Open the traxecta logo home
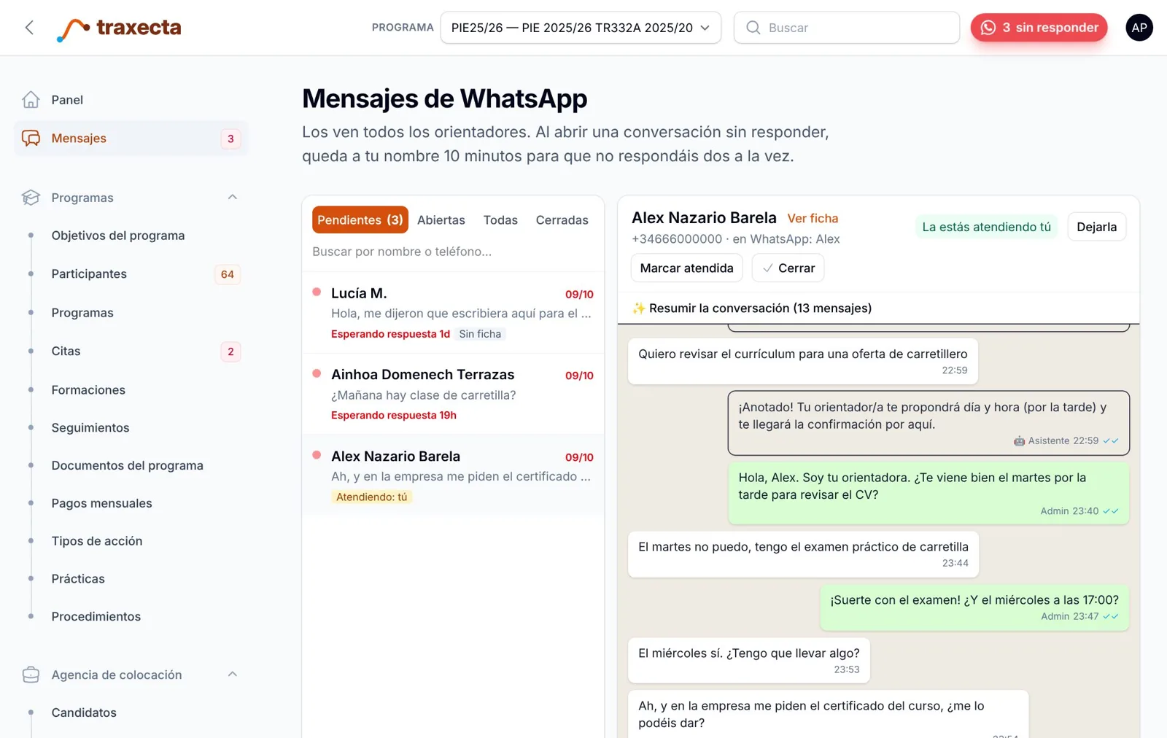The height and width of the screenshot is (738, 1167). 119,28
